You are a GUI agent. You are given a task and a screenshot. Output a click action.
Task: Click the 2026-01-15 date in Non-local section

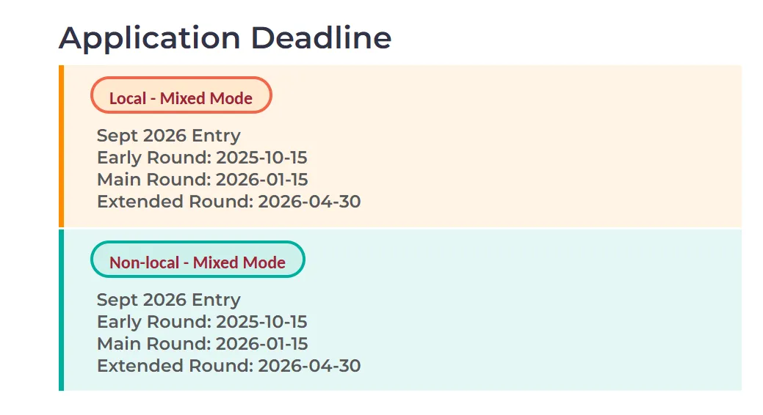262,344
